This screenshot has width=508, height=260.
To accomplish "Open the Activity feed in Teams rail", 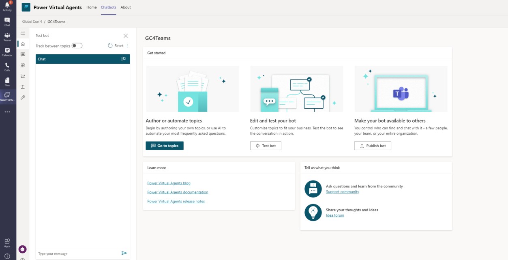I will click(x=7, y=6).
